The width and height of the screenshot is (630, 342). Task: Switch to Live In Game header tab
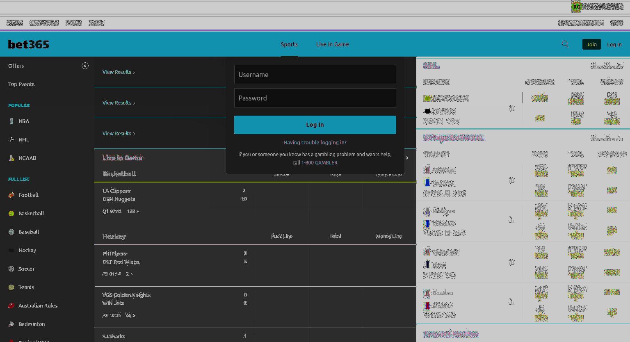tap(333, 44)
